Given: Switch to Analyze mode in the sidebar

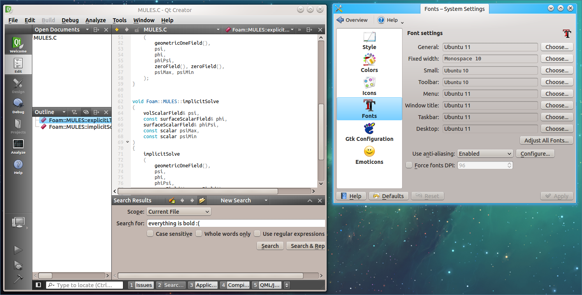Looking at the screenshot, I should point(18,146).
